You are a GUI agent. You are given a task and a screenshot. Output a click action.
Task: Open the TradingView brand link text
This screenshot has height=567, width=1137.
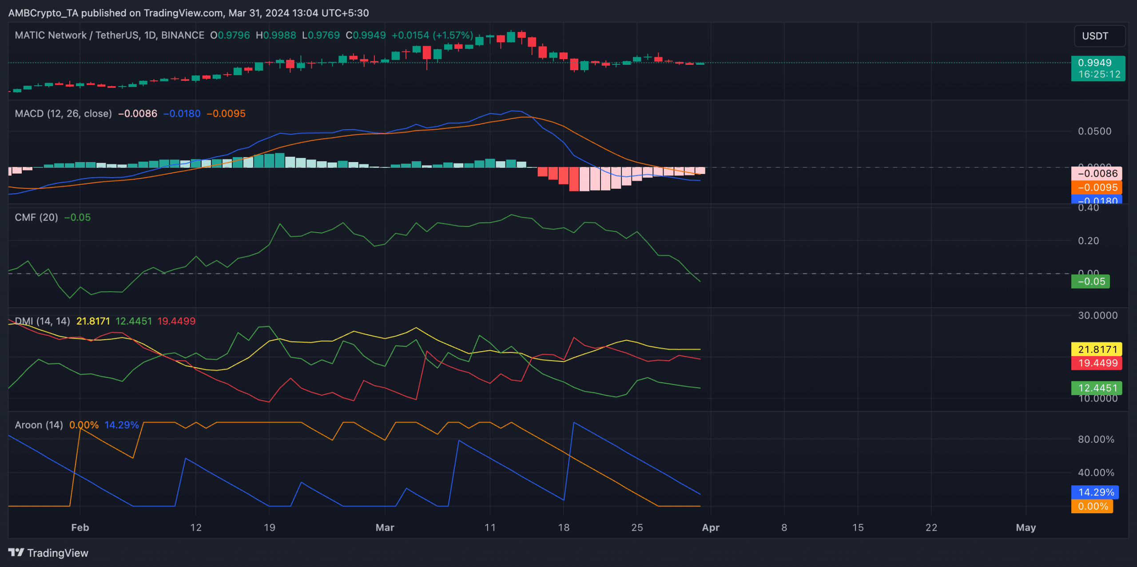click(58, 553)
